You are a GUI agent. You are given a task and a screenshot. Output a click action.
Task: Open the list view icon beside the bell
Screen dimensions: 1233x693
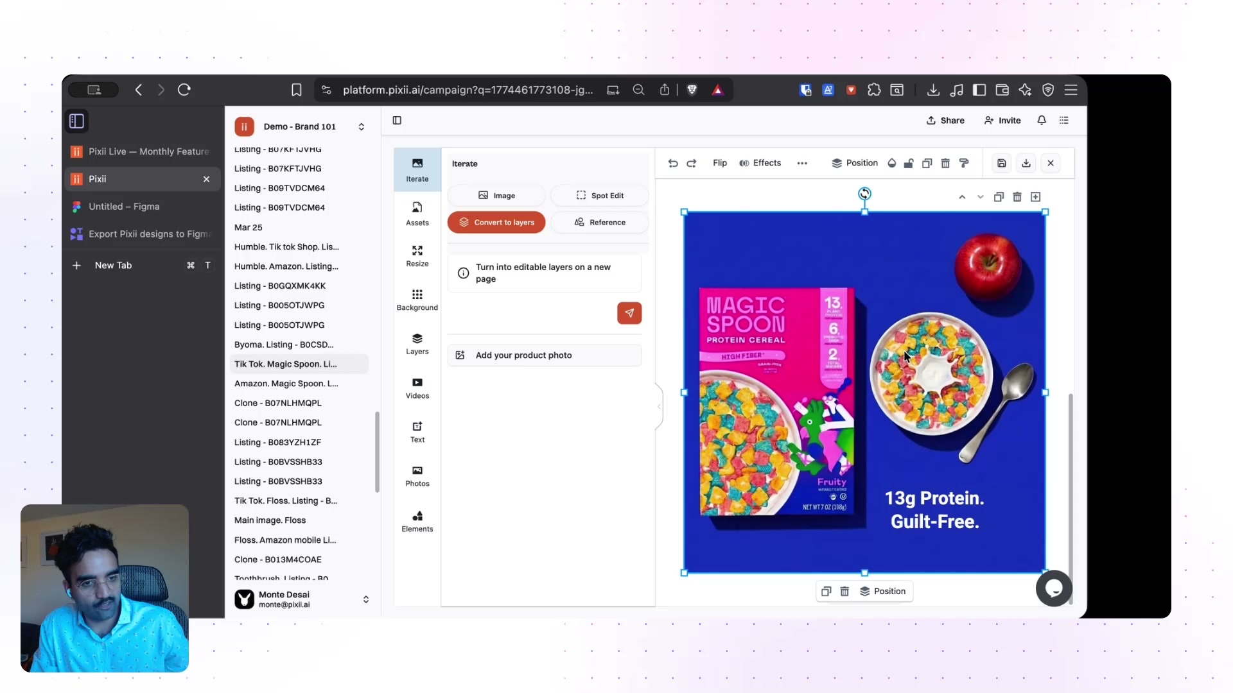point(1064,121)
